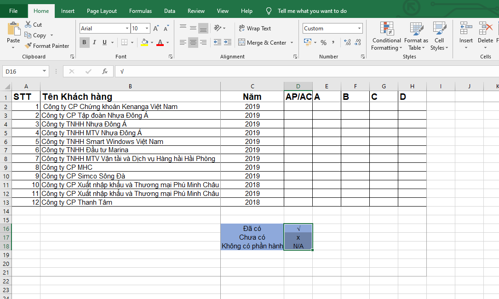Image resolution: width=499 pixels, height=299 pixels.
Task: Switch to the Formulas ribbon tab
Action: (x=140, y=11)
